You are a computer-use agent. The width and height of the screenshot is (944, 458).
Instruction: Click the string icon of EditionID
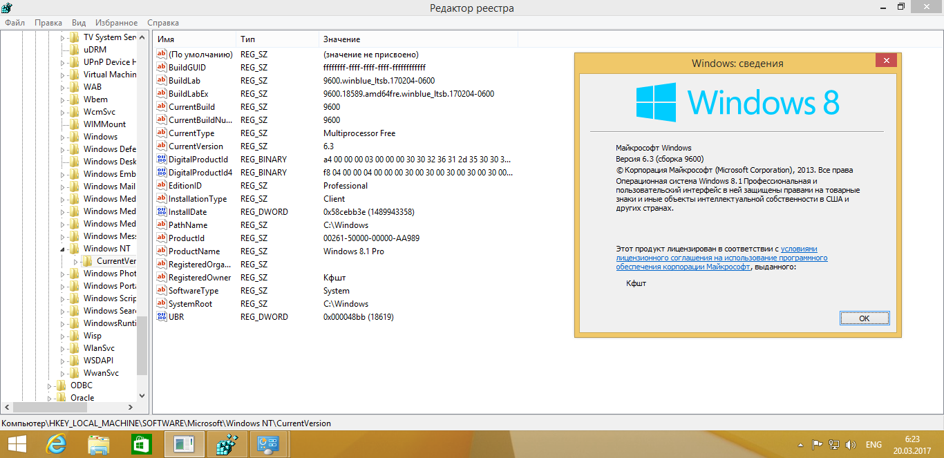pyautogui.click(x=162, y=186)
